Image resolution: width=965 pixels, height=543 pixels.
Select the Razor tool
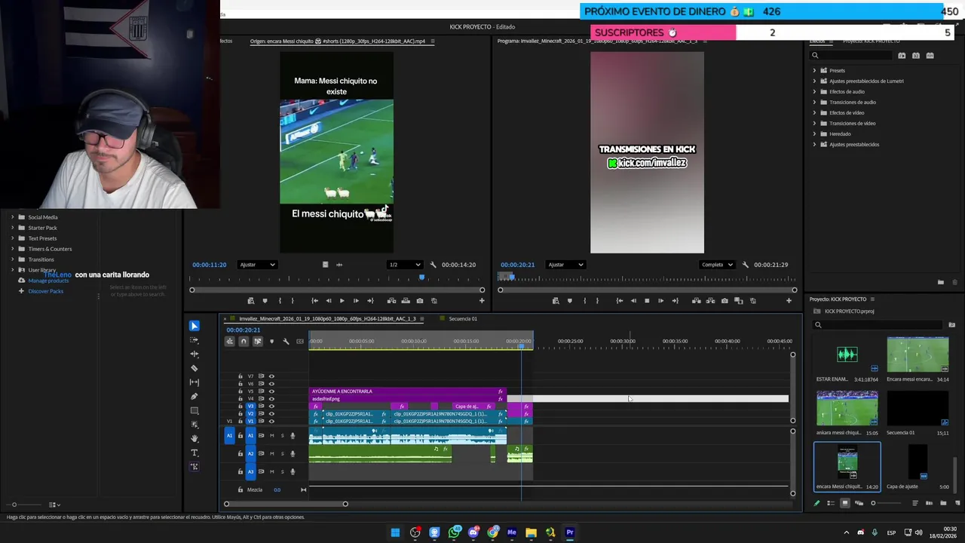[195, 368]
